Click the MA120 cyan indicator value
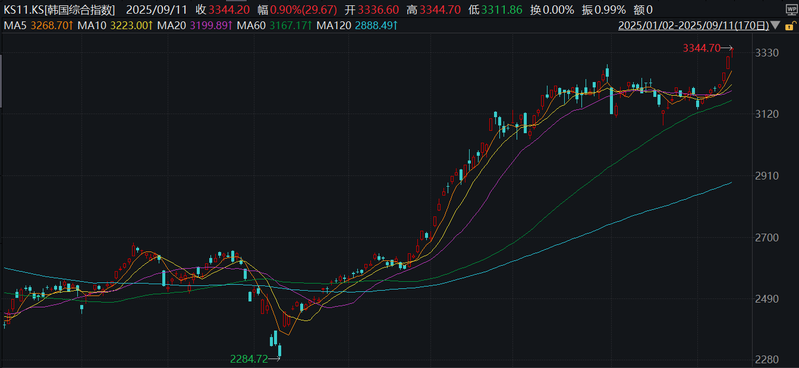The width and height of the screenshot is (799, 368). tap(373, 26)
